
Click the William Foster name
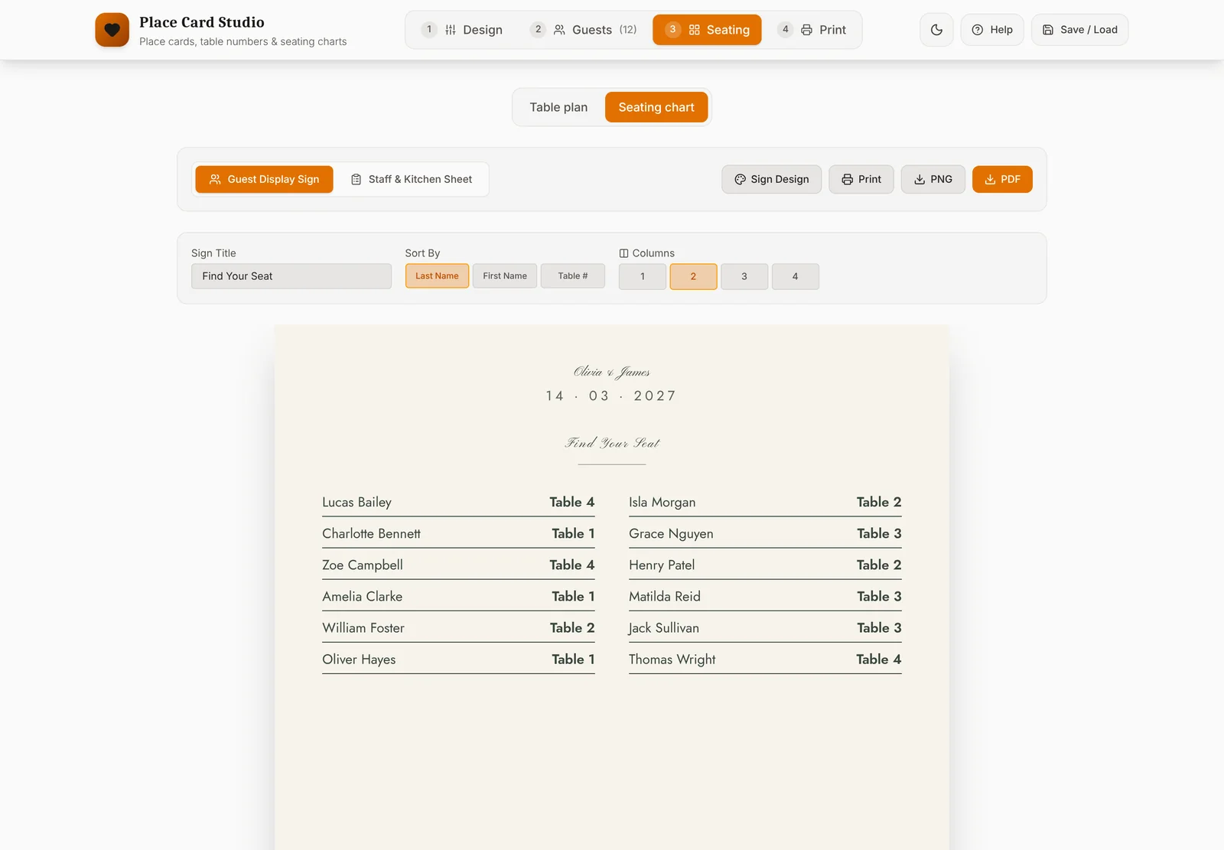[363, 628]
